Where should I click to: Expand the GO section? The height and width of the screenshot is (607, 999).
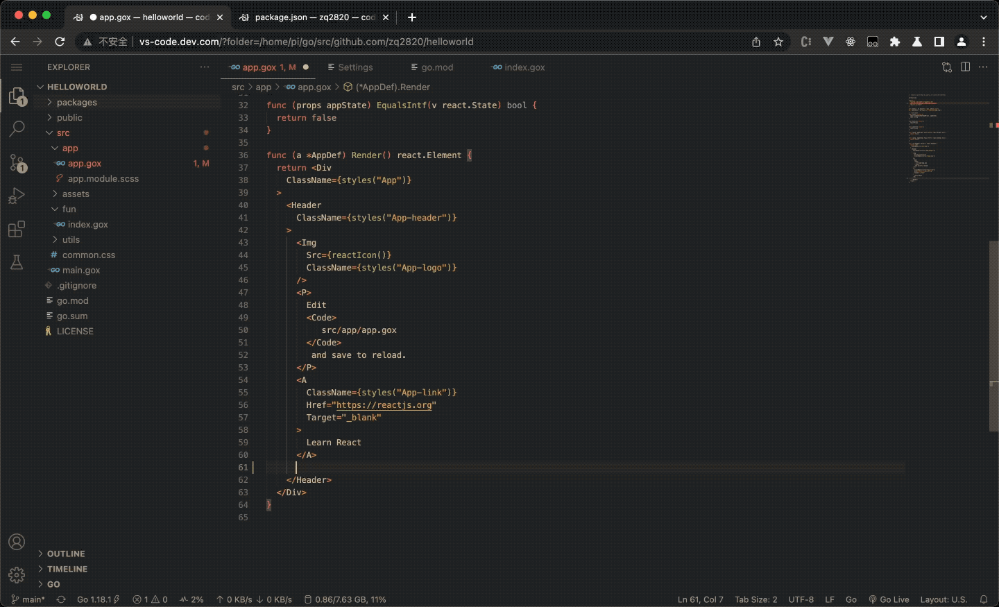[128, 584]
